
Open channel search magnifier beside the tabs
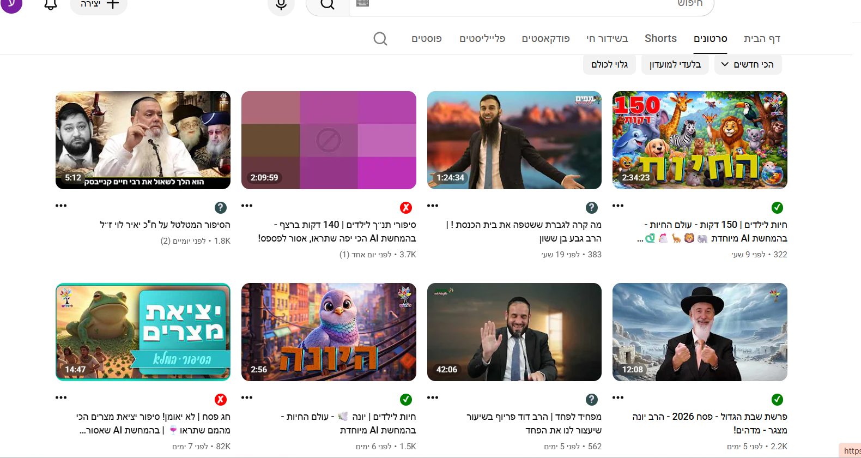pos(380,39)
